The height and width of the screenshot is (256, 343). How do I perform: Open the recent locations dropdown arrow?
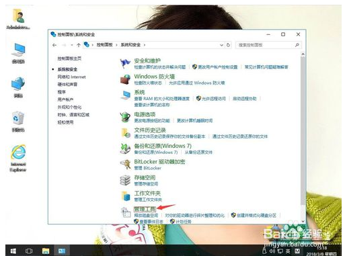click(x=72, y=45)
